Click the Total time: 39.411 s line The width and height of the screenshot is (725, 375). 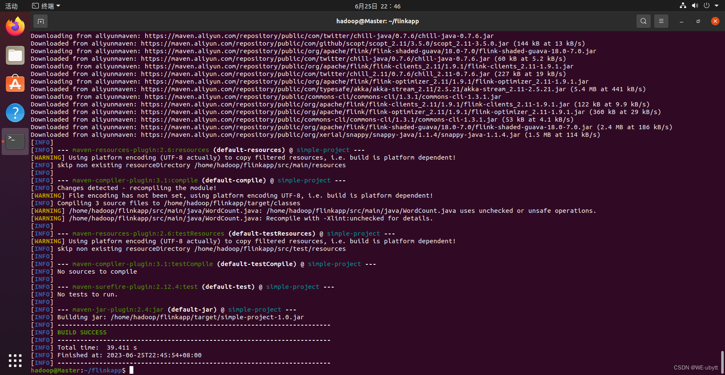[84, 348]
